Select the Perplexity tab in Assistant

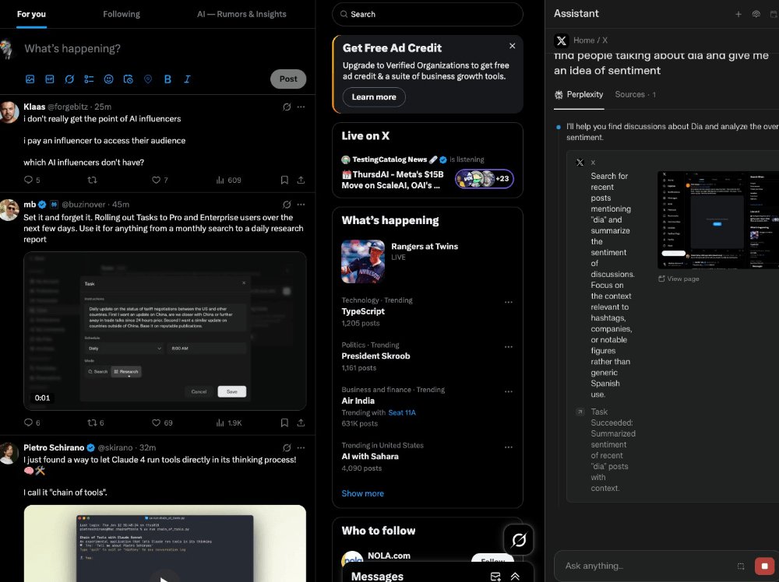coord(579,94)
